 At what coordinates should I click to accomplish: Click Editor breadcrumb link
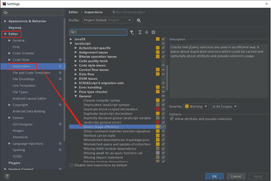click(x=74, y=12)
